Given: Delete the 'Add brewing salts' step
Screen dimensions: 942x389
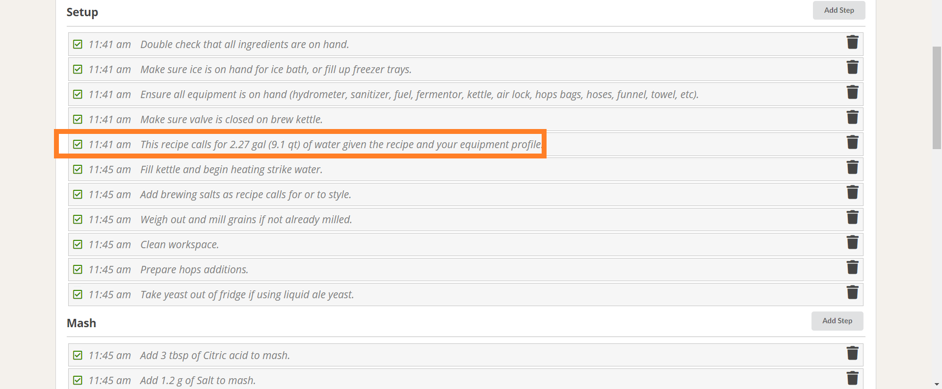Looking at the screenshot, I should 852,192.
